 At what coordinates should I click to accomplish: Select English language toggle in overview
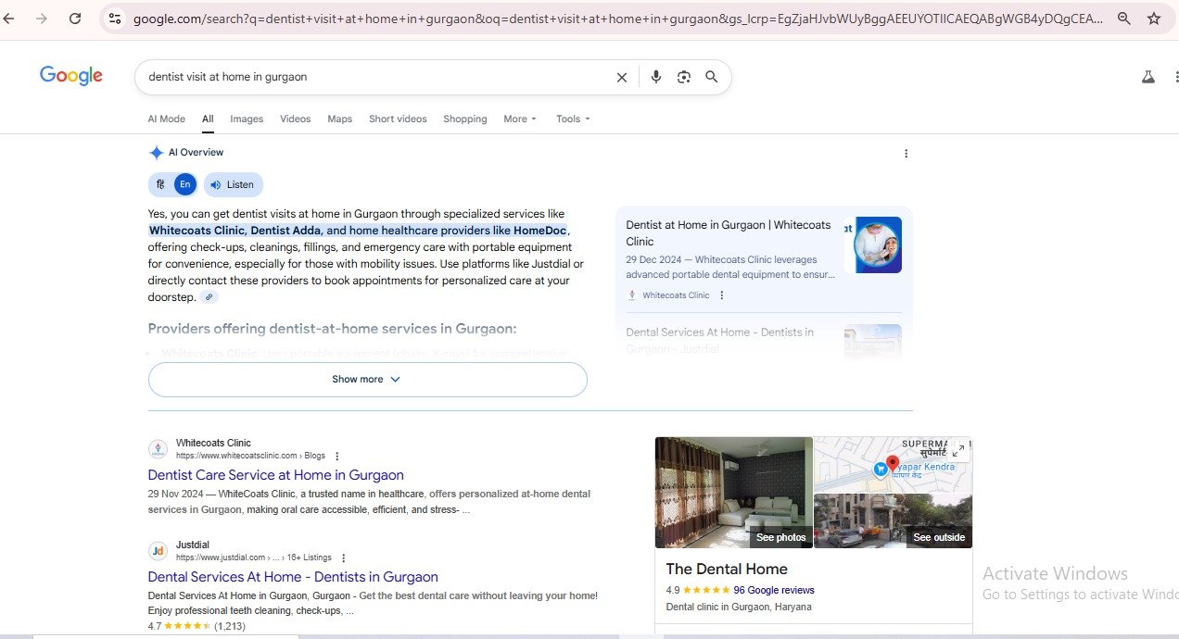tap(185, 184)
